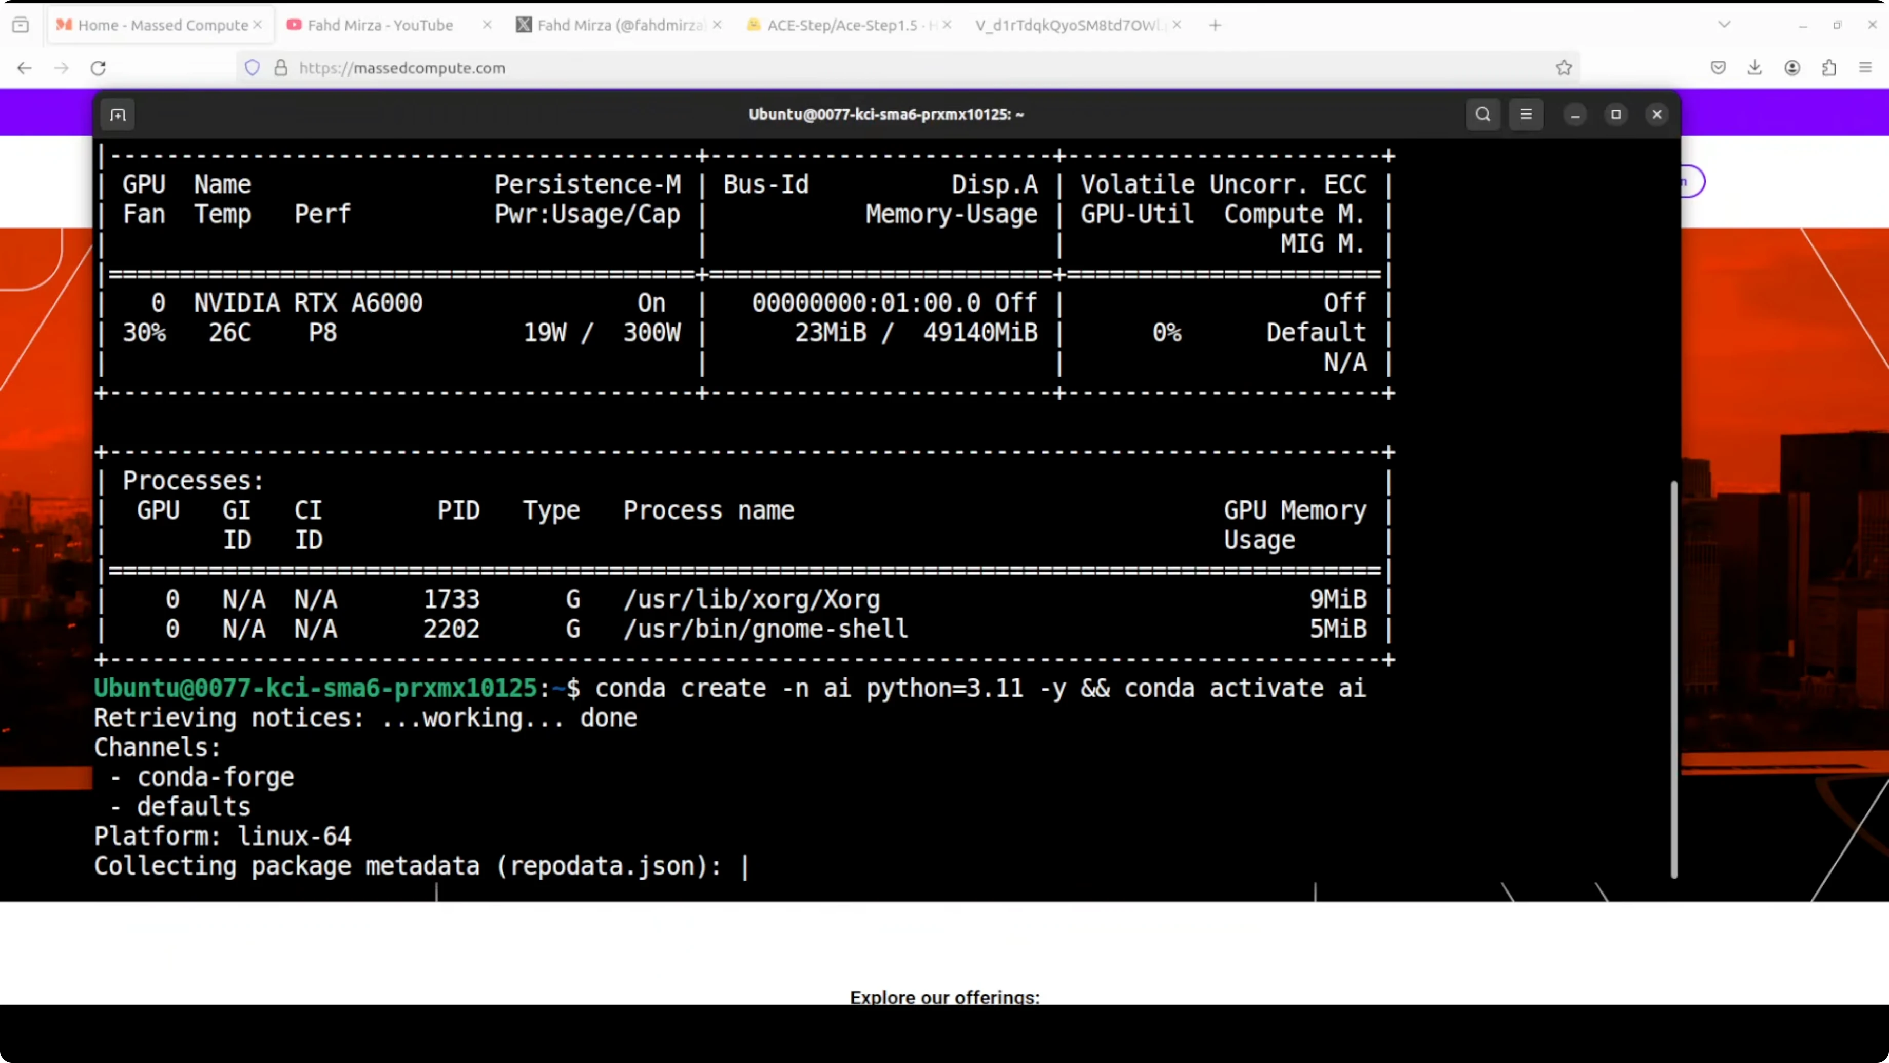Open Firefox application menu

point(1865,68)
